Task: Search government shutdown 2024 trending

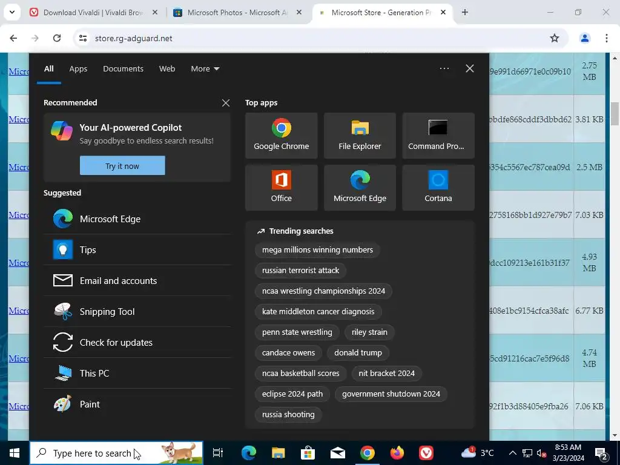Action: [x=391, y=394]
